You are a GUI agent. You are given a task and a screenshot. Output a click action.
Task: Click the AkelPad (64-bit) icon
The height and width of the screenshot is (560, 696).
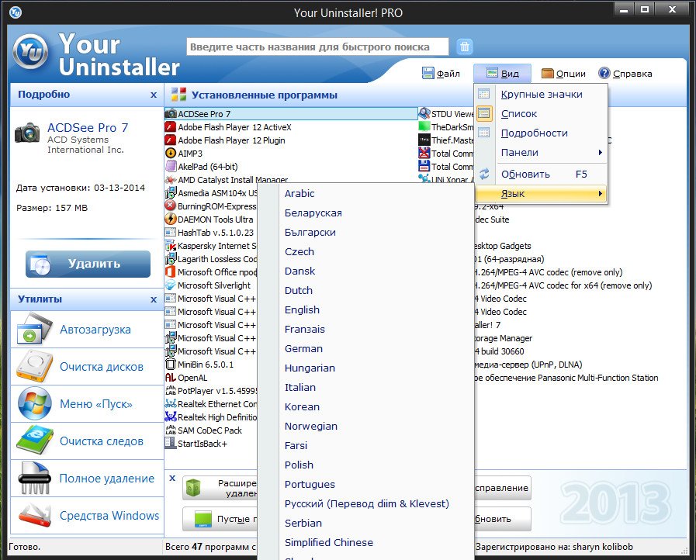(x=171, y=167)
